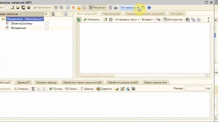Viewport: 218px width, 122px height.
Task: Switch to the Текст запроса(0) tab
Action: 87,14
